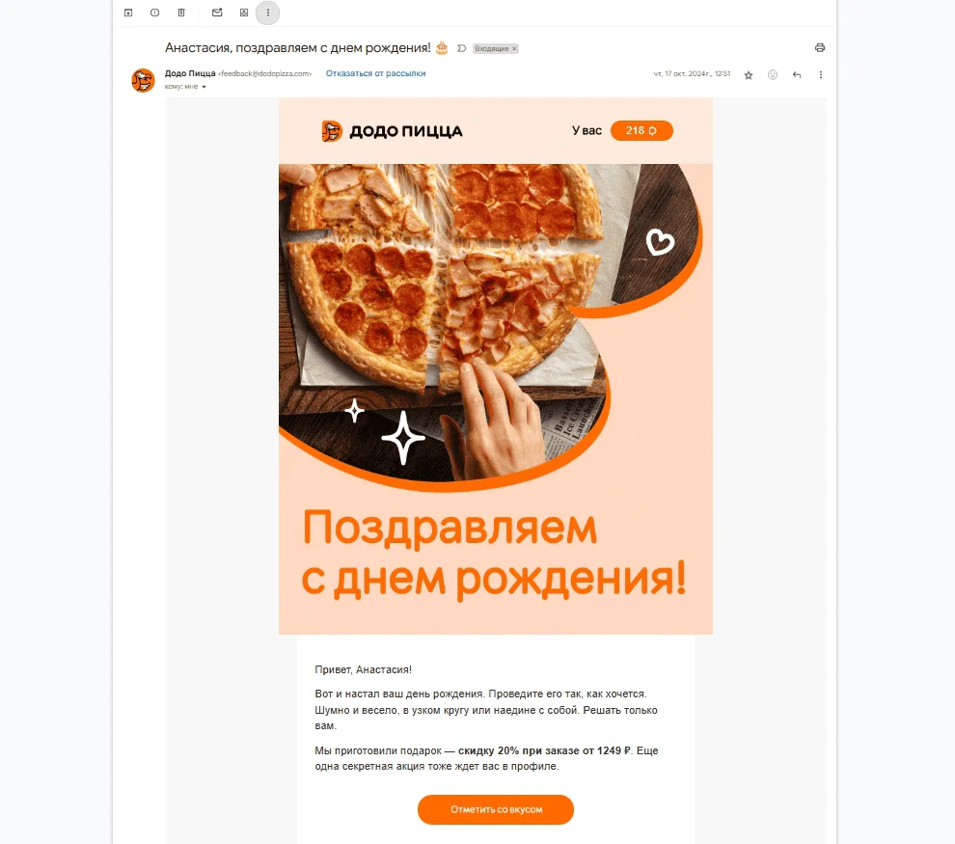Open the 218 dodocoins balance badge

[641, 130]
